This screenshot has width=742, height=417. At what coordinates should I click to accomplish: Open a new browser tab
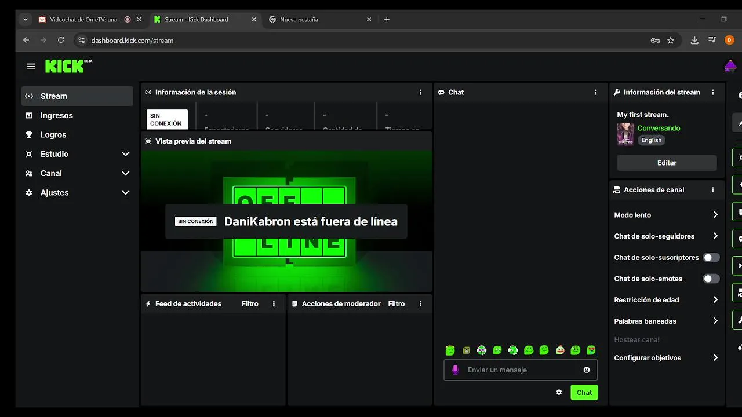pos(387,19)
